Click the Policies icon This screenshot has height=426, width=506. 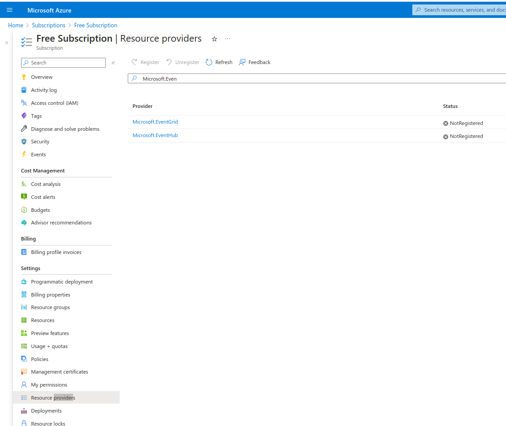(x=24, y=359)
